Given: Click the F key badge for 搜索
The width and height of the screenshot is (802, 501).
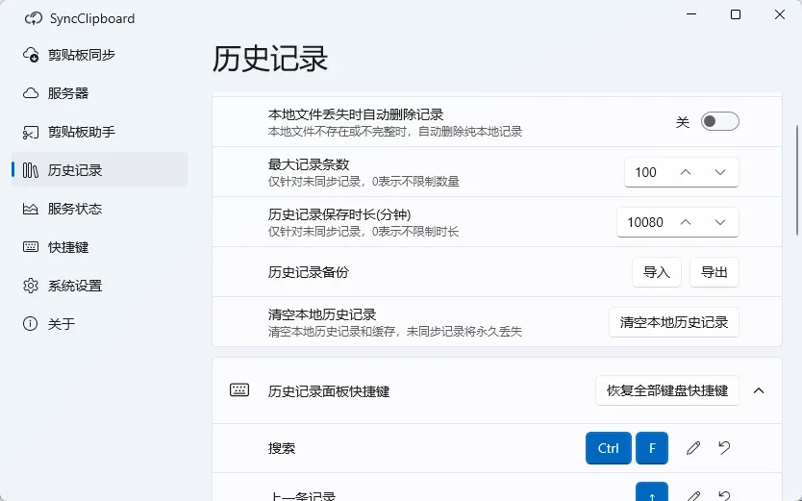Looking at the screenshot, I should pyautogui.click(x=652, y=448).
